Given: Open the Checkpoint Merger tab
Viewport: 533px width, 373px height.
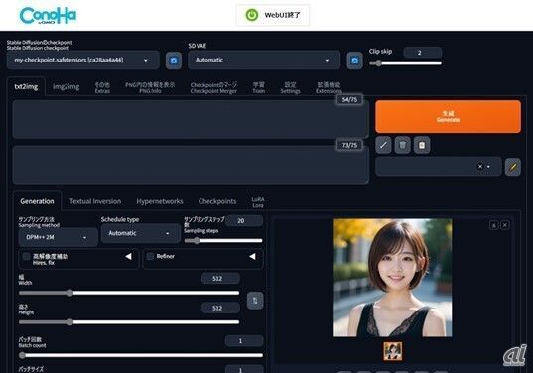Looking at the screenshot, I should (x=213, y=87).
